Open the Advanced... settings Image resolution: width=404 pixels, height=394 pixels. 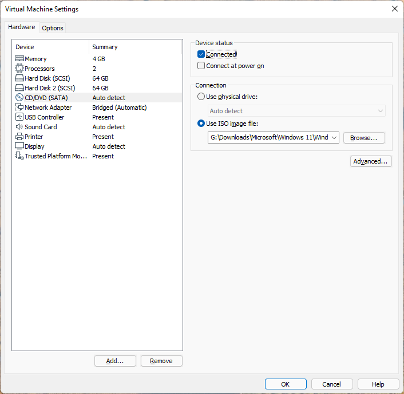coord(371,161)
